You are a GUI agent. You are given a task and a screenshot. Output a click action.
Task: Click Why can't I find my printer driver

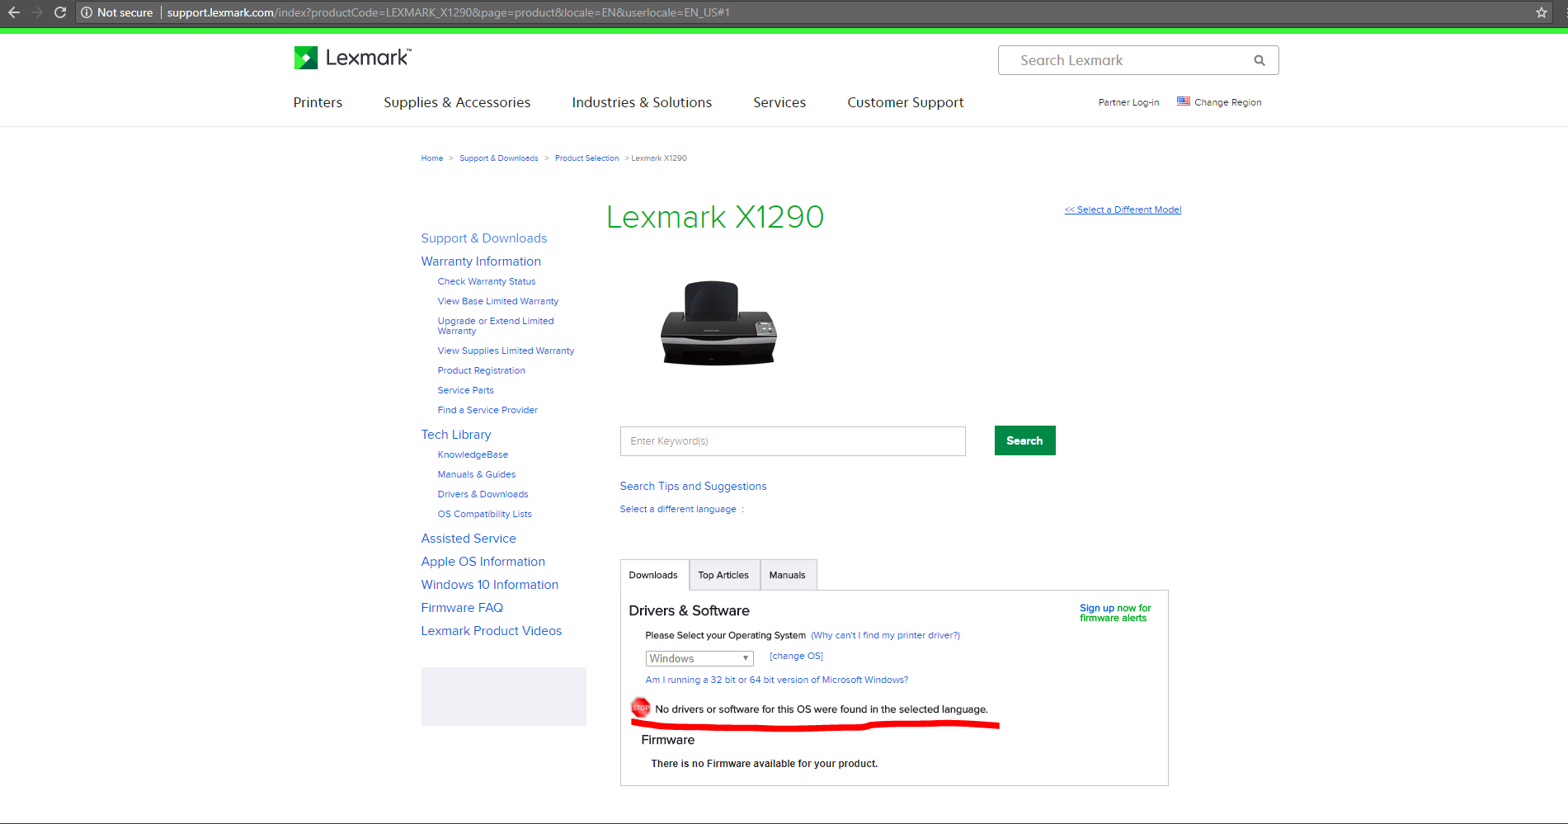point(885,635)
